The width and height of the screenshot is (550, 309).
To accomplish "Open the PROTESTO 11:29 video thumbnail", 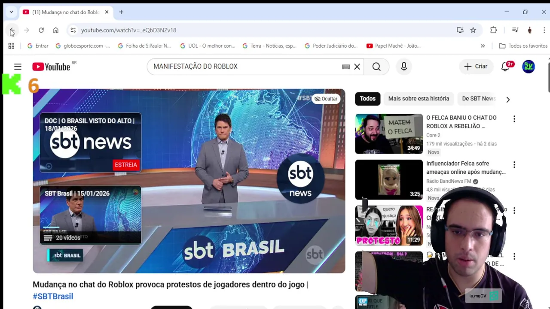I will 389,225.
